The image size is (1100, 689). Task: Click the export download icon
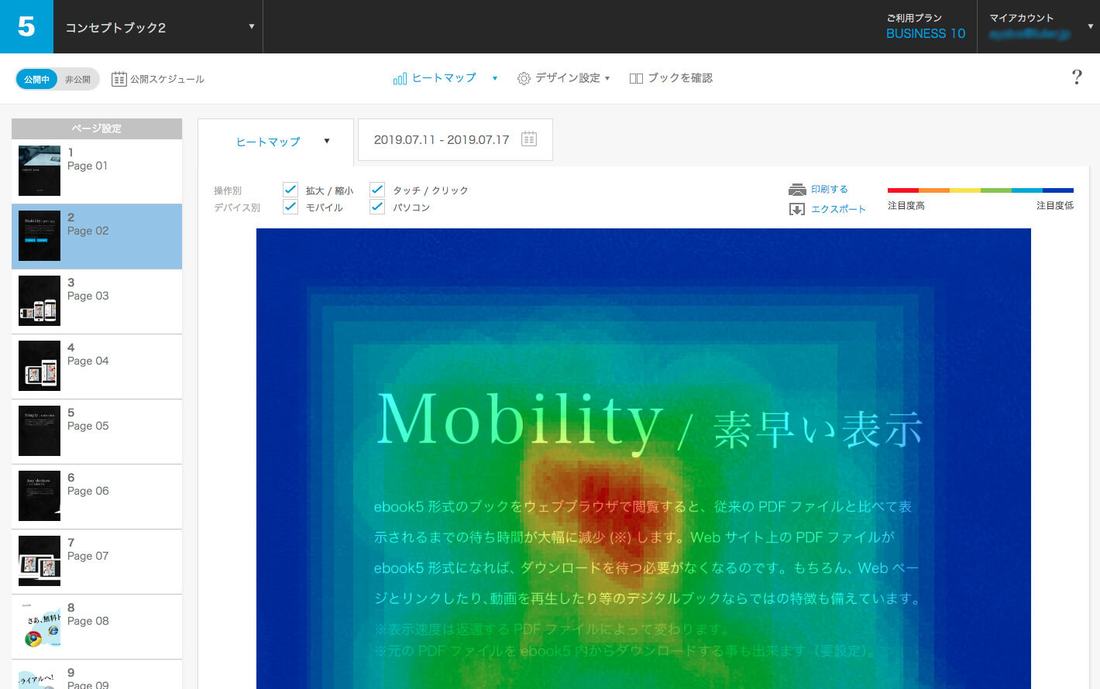tap(797, 209)
